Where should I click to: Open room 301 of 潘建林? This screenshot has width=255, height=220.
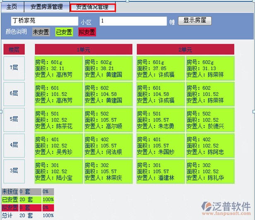tap(161, 171)
